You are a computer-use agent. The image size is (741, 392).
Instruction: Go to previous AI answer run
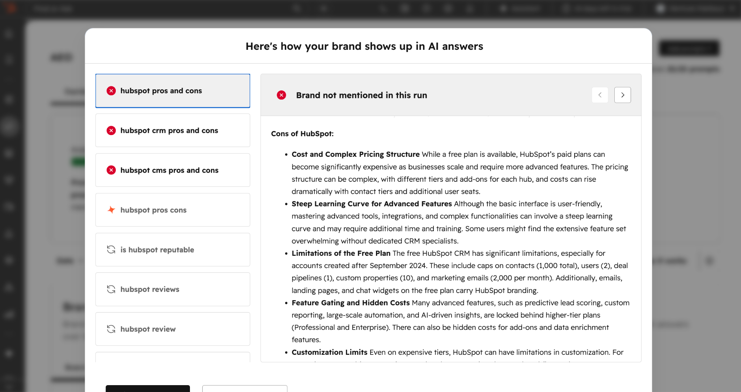pyautogui.click(x=600, y=95)
